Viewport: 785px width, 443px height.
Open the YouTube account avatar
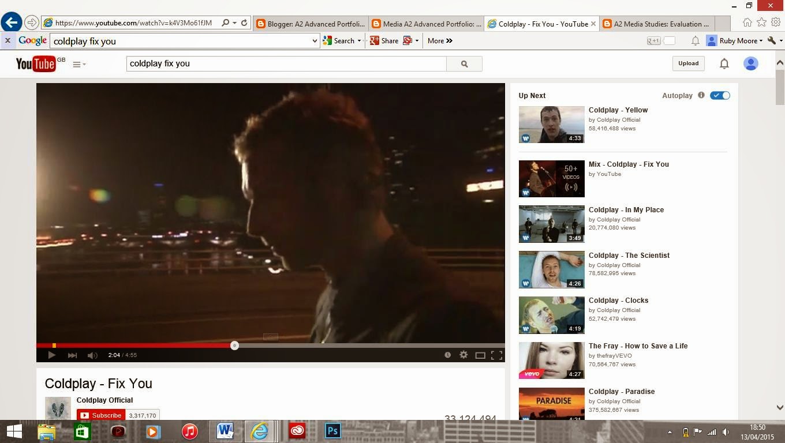pyautogui.click(x=751, y=63)
